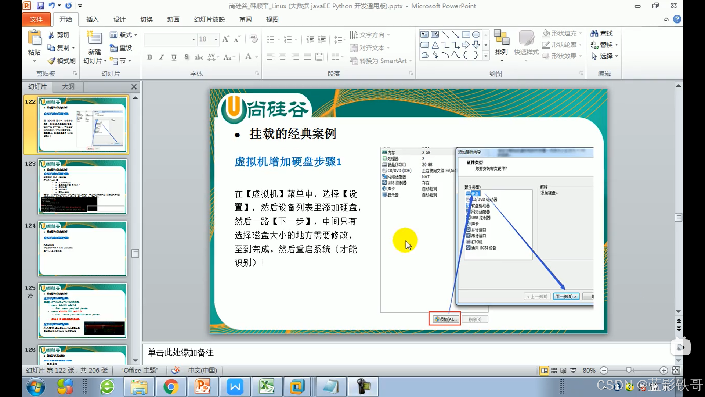The width and height of the screenshot is (705, 397).
Task: Expand the shapes gallery more arrow
Action: 486,56
